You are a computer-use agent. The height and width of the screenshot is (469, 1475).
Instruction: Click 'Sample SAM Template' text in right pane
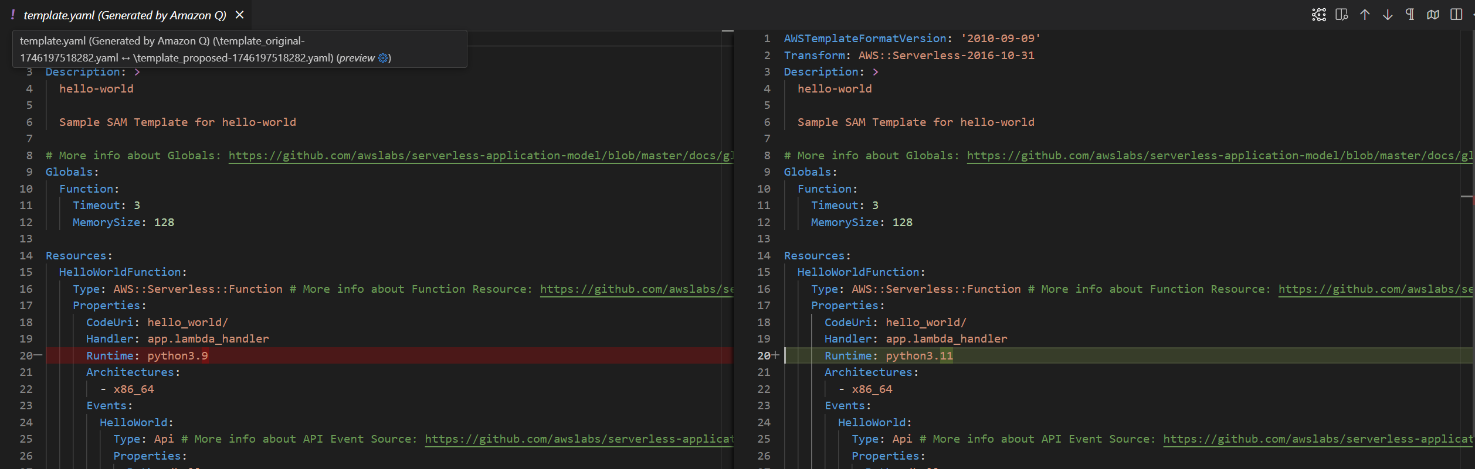click(x=862, y=122)
